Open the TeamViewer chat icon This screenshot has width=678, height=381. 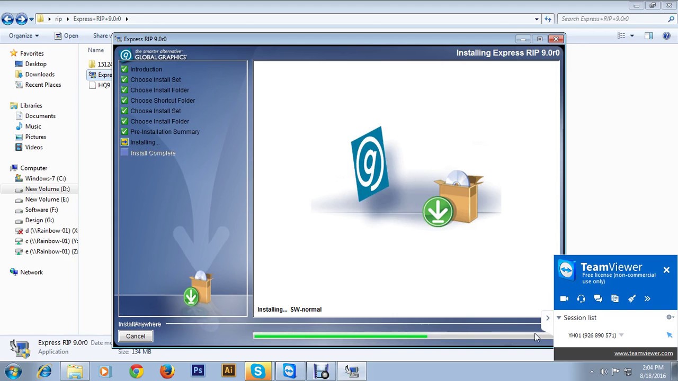pos(598,298)
